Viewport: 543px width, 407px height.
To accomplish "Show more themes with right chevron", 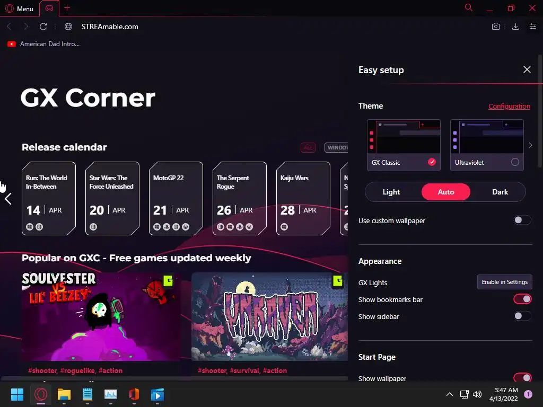I will coord(530,145).
